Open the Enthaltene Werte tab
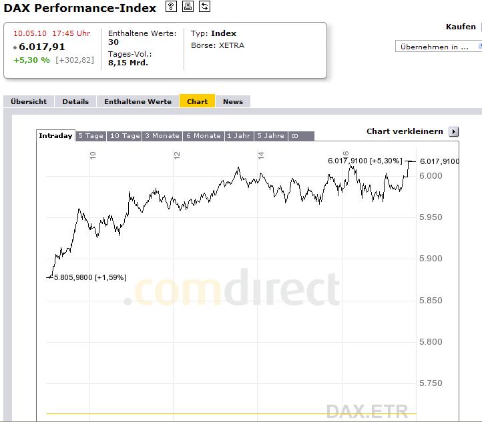The width and height of the screenshot is (482, 422). [138, 101]
